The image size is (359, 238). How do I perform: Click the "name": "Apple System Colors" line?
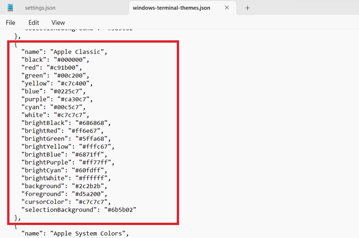75,234
